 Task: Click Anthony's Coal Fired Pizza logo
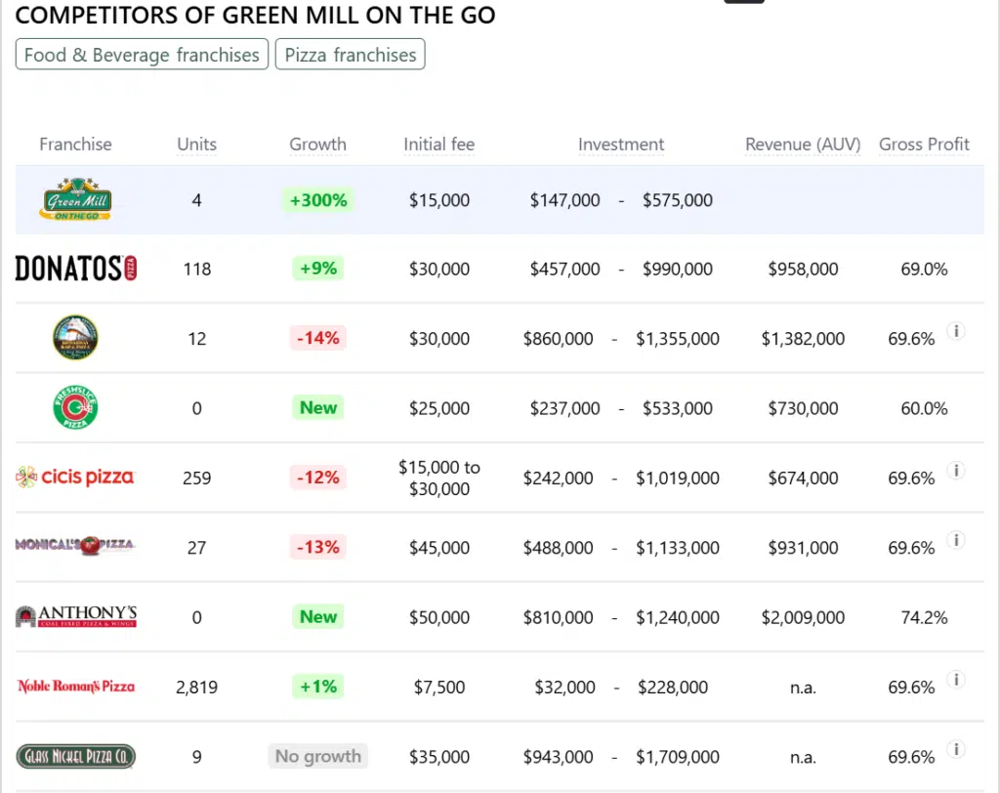(x=75, y=616)
